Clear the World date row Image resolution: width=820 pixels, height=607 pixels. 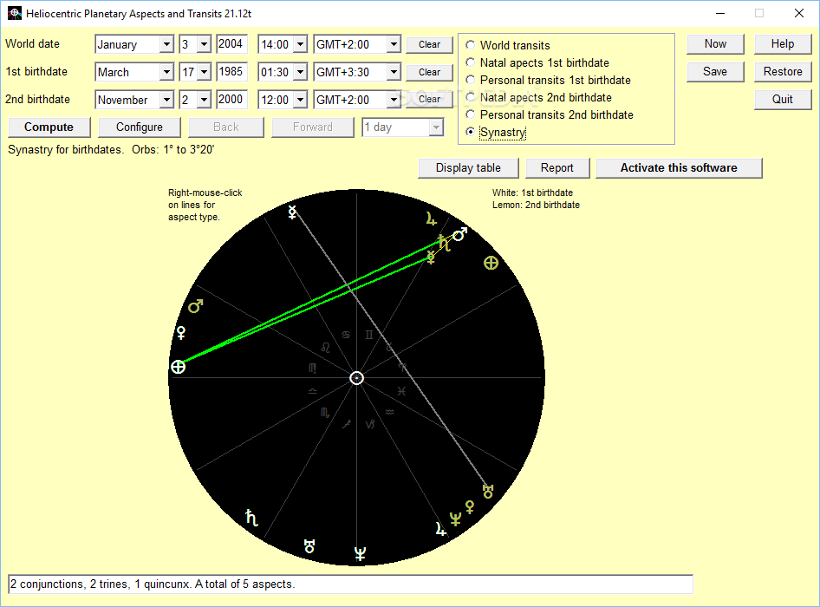click(x=429, y=44)
